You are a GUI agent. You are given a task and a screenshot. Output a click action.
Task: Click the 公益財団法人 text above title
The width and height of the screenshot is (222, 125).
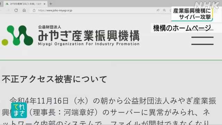pyautogui.click(x=50, y=27)
